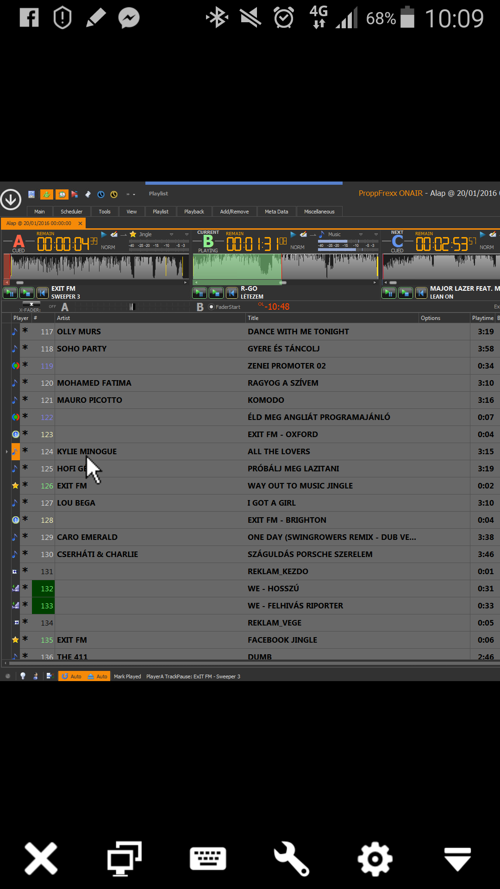This screenshot has width=500, height=889.
Task: Click Player C edit pencil icon
Action: click(493, 234)
